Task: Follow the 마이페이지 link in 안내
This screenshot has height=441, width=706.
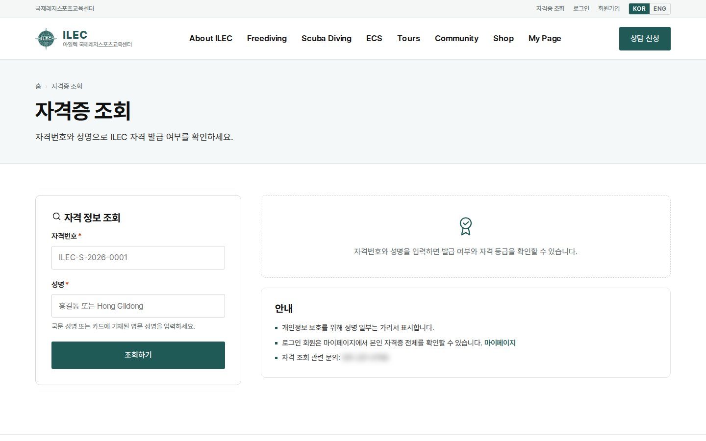Action: 500,343
